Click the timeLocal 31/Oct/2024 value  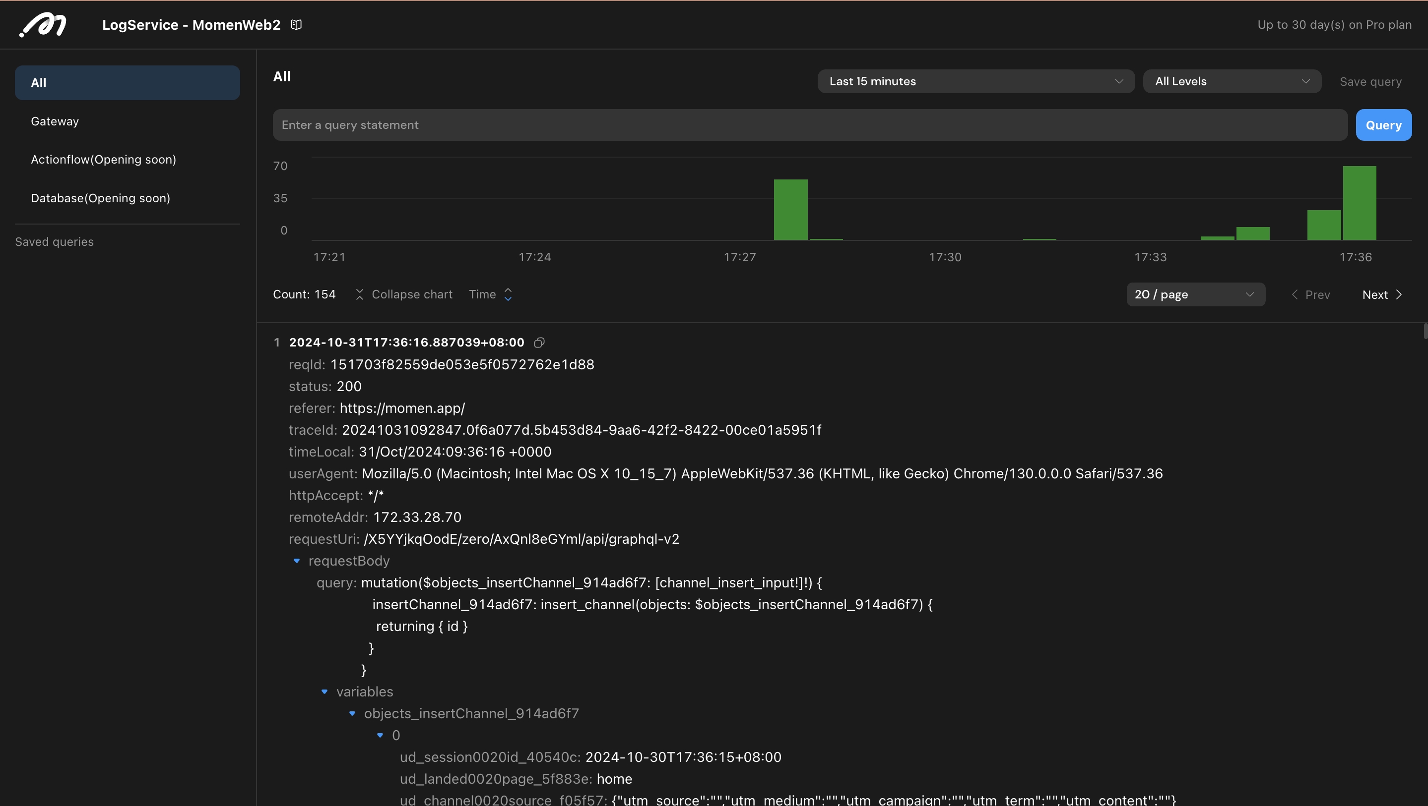pyautogui.click(x=455, y=452)
